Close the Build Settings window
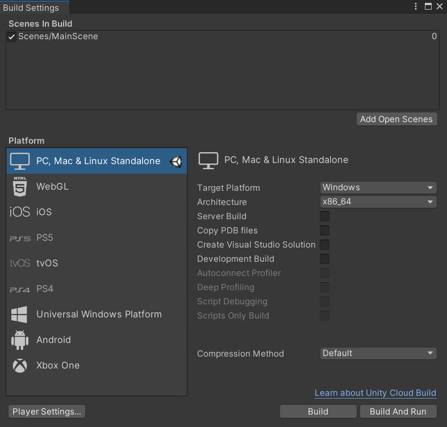The image size is (447, 427). [440, 6]
